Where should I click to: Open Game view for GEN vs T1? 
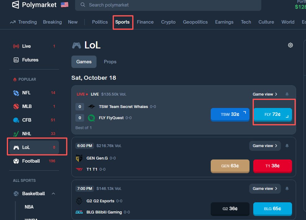pos(265,146)
